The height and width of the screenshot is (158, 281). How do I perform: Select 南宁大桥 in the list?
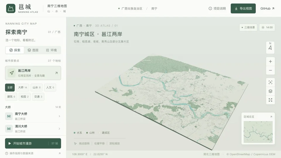pos(33,116)
